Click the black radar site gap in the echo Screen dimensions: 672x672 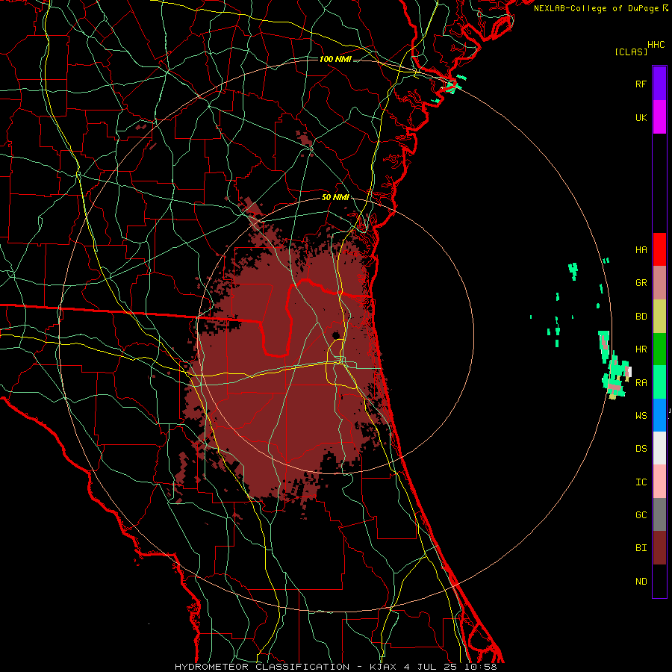(x=337, y=335)
